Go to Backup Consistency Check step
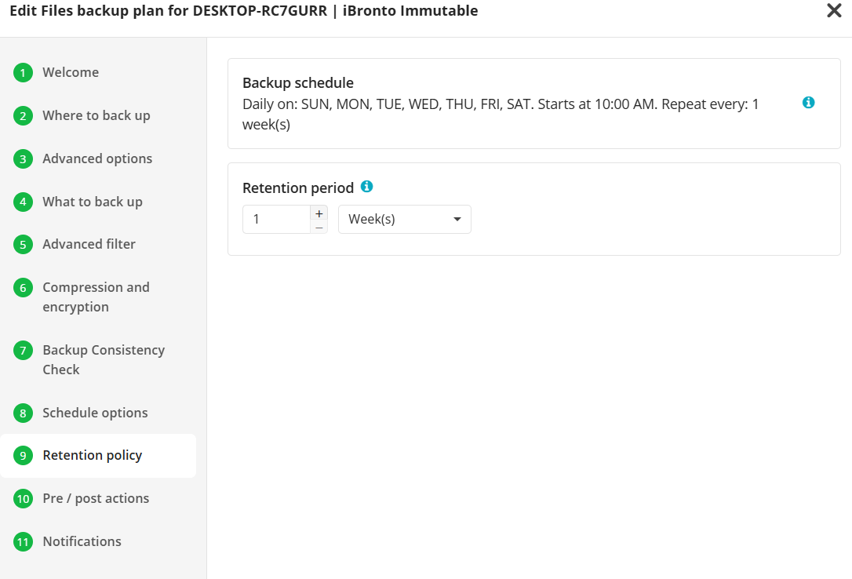852x579 pixels. point(103,359)
